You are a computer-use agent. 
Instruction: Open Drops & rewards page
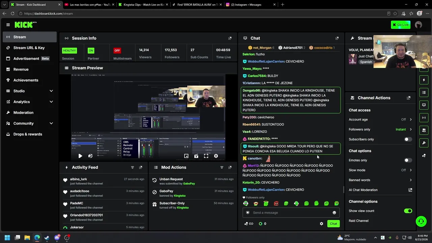pos(30,134)
